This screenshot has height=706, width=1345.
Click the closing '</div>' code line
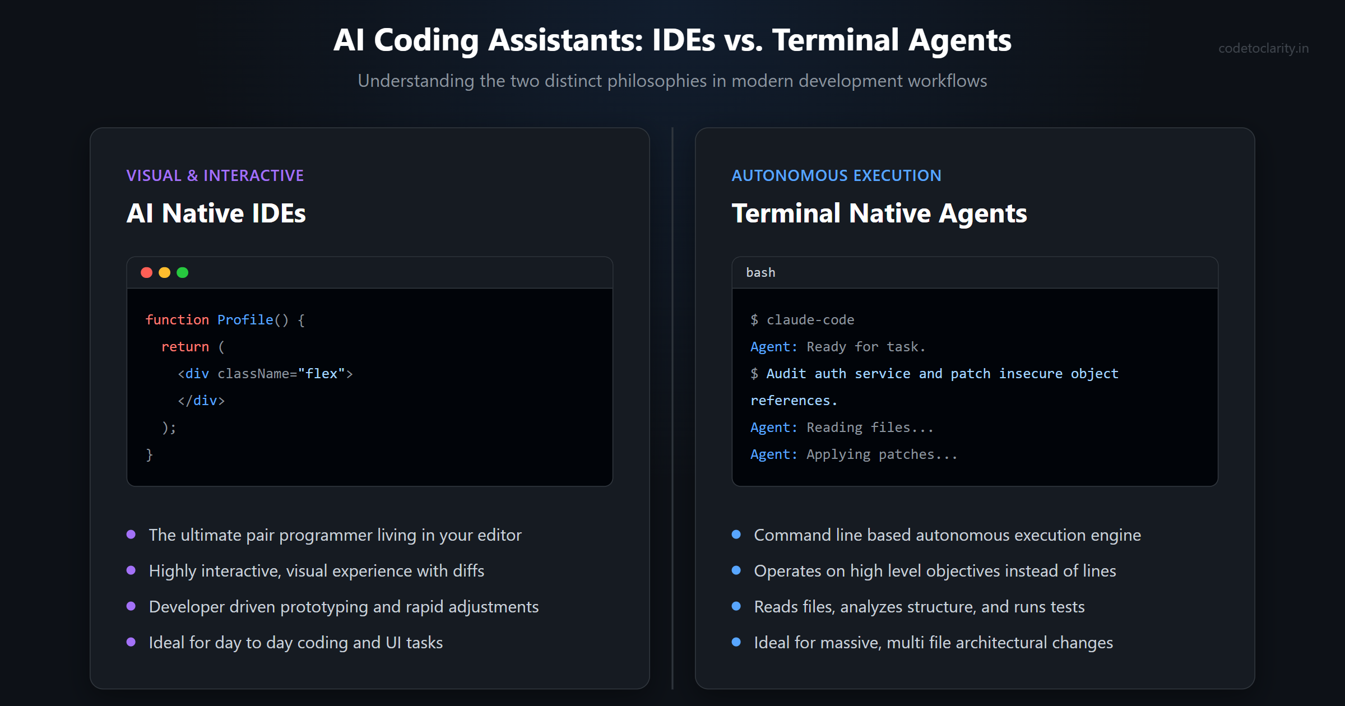(x=201, y=401)
